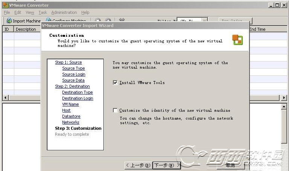Open the Administration menu
289x171 pixels.
click(64, 12)
